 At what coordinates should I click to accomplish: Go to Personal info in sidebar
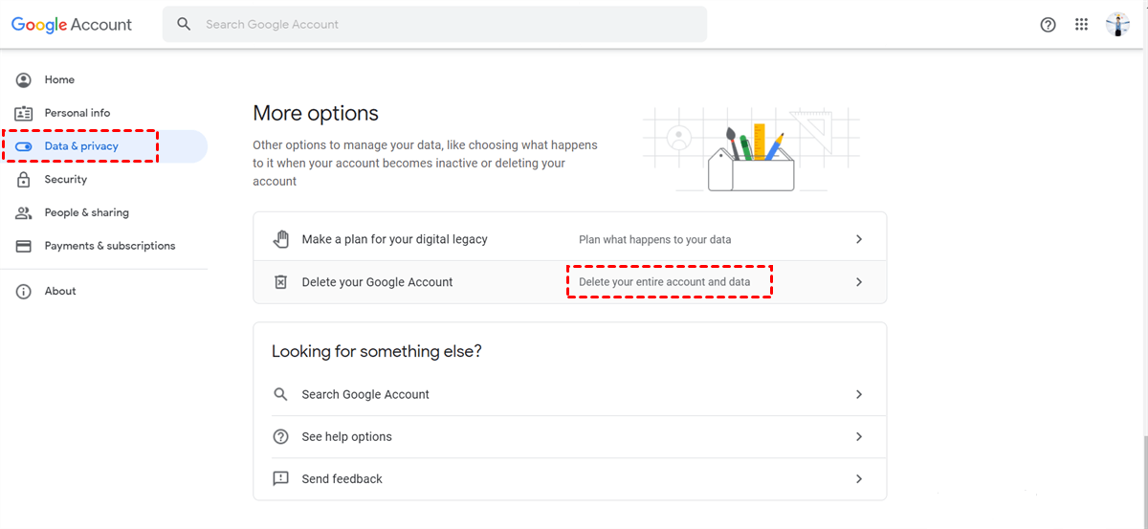click(77, 113)
